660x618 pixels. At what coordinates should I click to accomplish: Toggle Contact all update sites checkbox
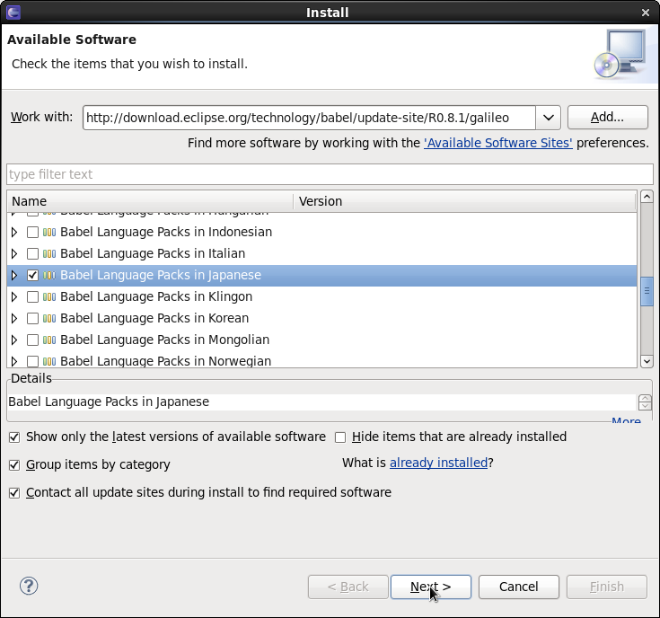(x=14, y=493)
